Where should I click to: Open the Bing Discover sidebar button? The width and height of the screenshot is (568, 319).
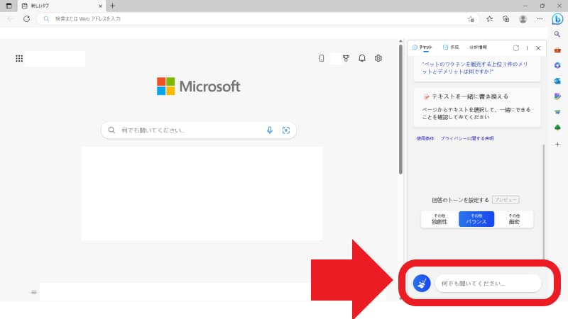tap(557, 19)
